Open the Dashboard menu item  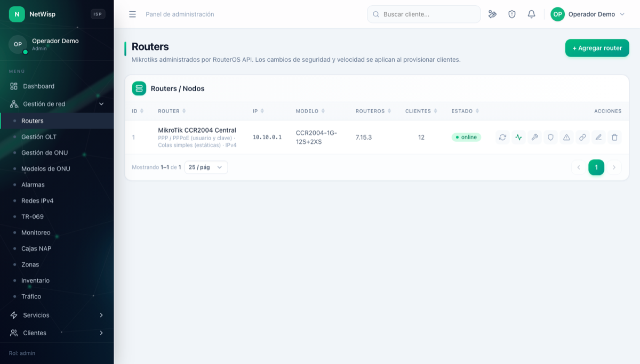(57, 86)
